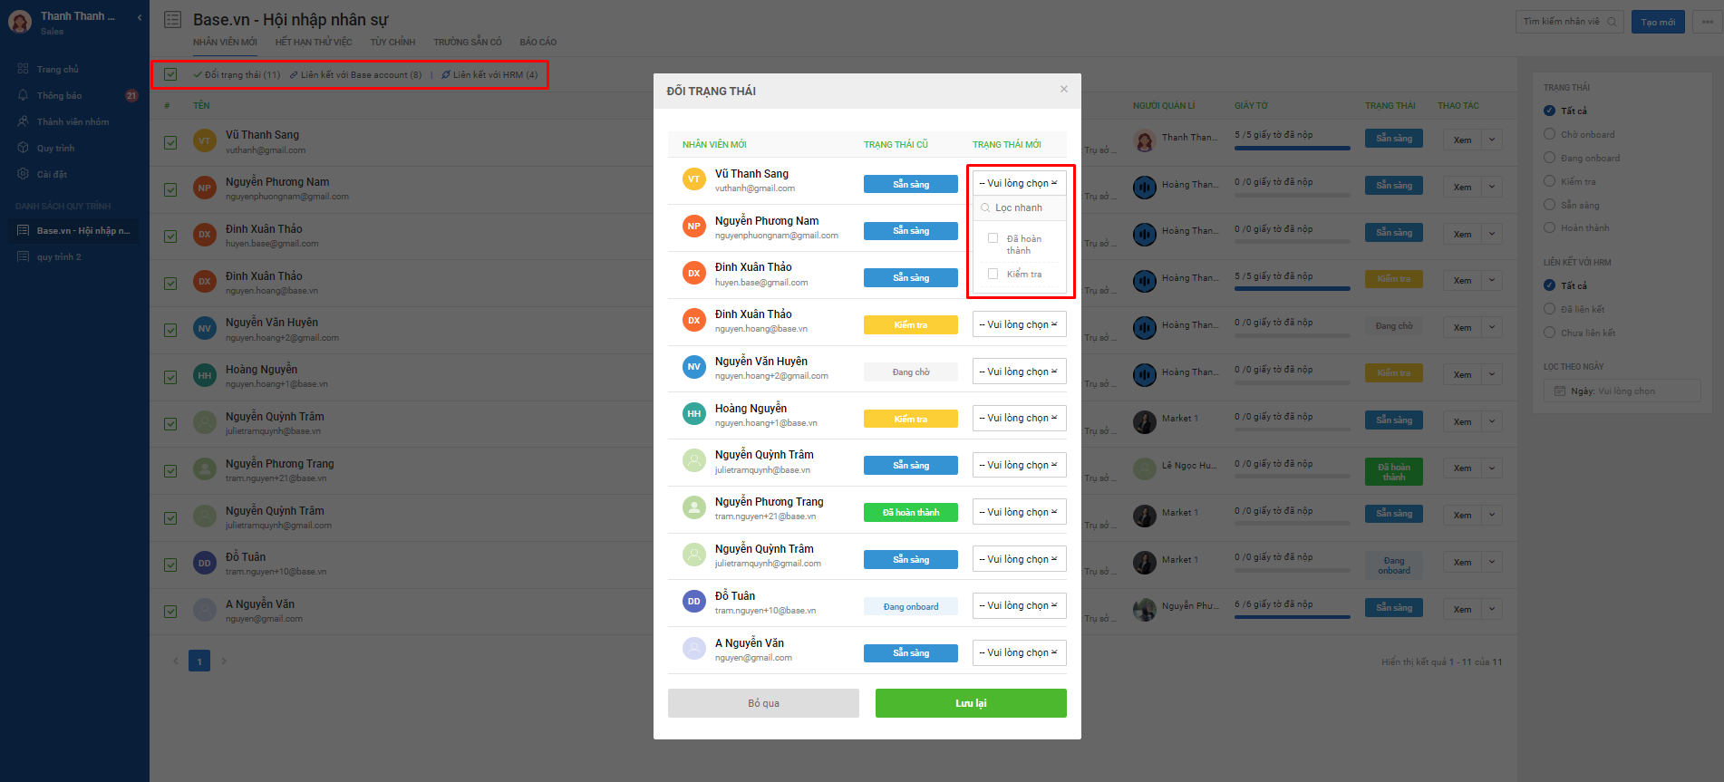The width and height of the screenshot is (1724, 782).
Task: Switch to HẾT HẠN THỬ VIỆC tab
Action: pos(314,43)
